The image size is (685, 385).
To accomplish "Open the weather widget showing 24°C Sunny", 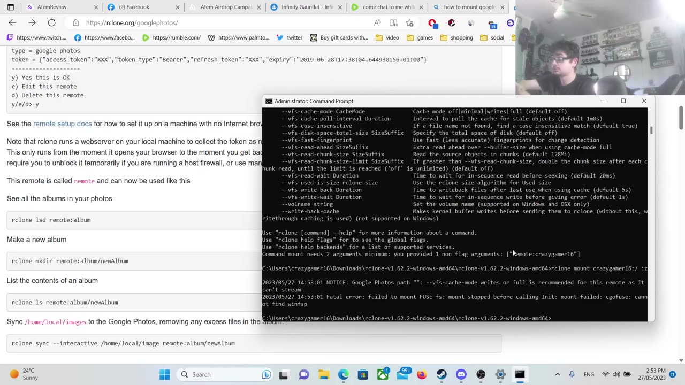I will pos(23,374).
